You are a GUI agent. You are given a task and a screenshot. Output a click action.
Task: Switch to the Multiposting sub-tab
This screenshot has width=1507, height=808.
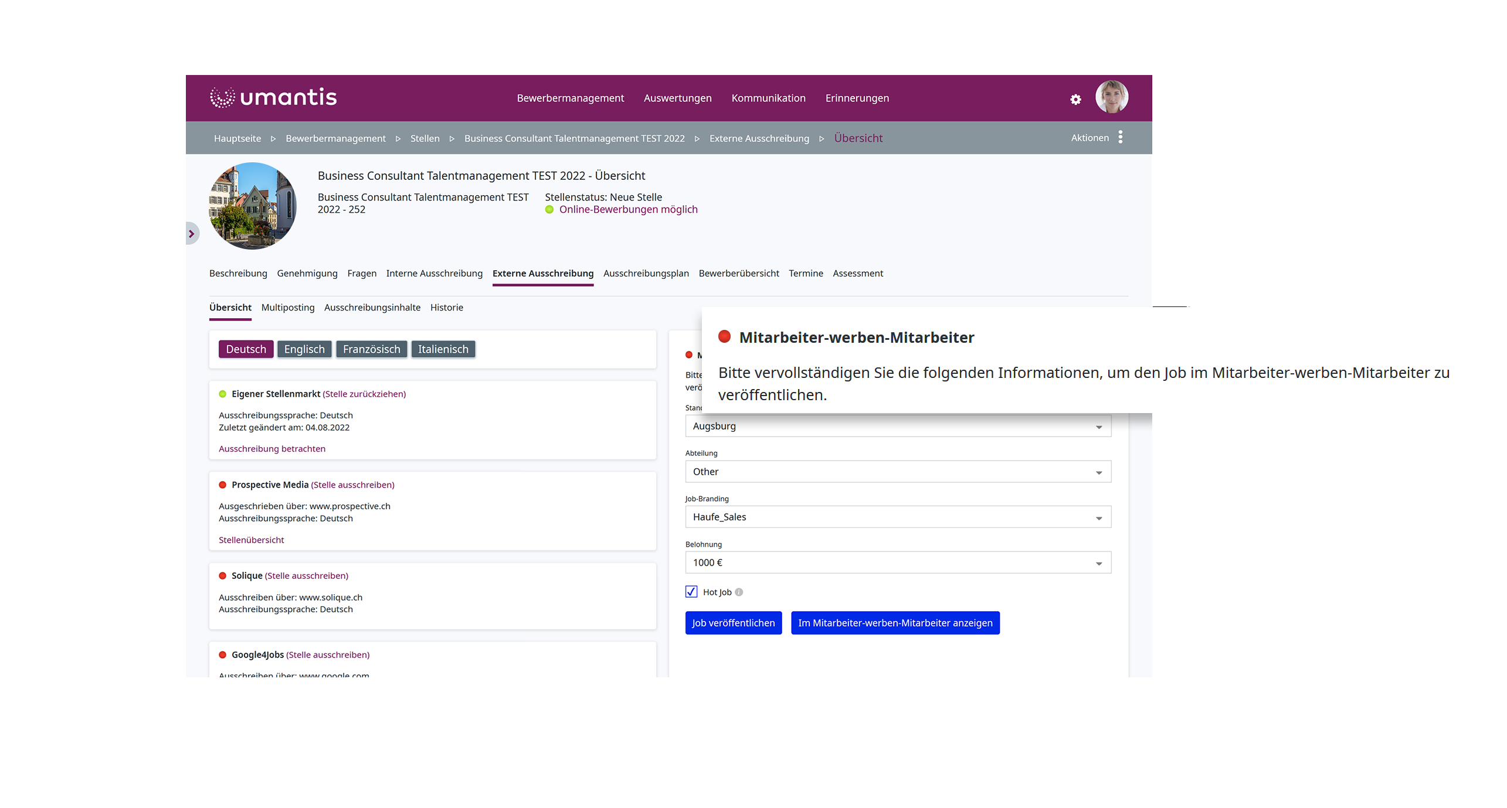pos(287,308)
